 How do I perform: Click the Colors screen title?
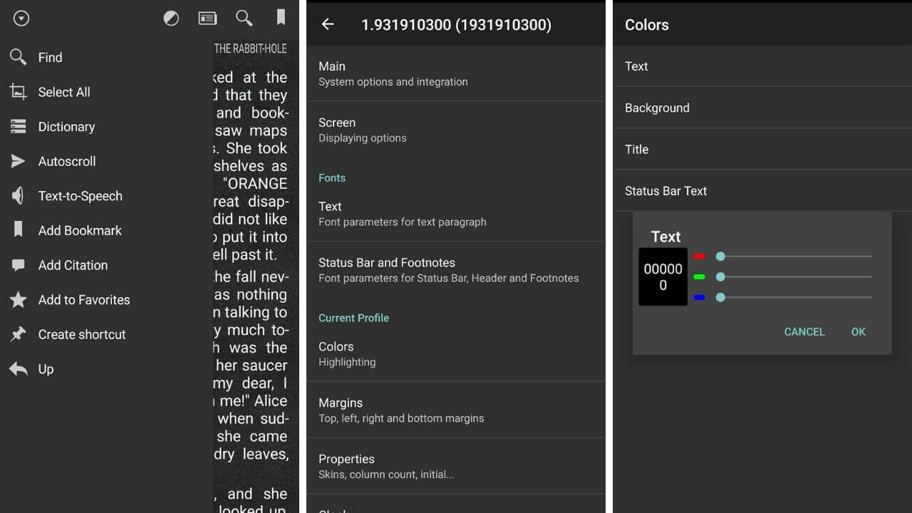[x=647, y=24]
